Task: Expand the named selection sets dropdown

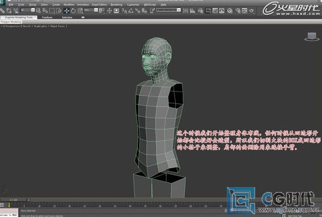Action: click(168, 10)
